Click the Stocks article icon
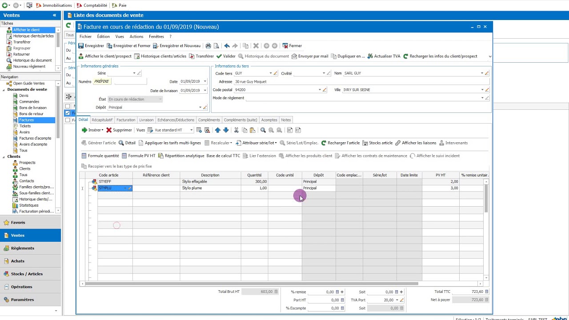 [x=365, y=143]
